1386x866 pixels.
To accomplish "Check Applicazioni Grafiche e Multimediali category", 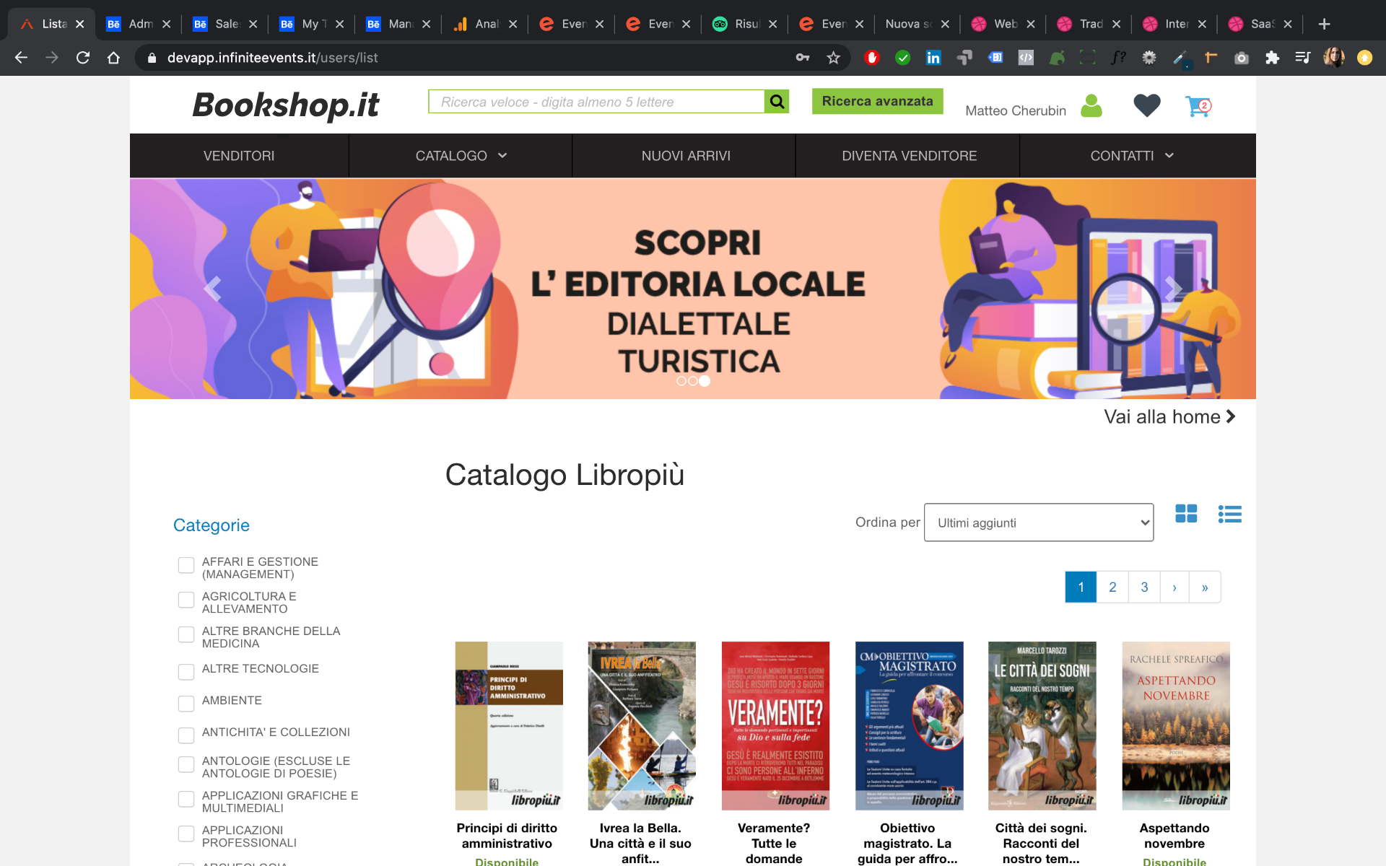I will coord(186,799).
